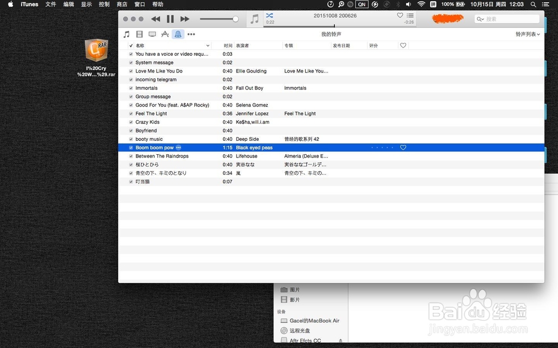Click the volume icon in menu bar
Image resolution: width=558 pixels, height=348 pixels.
click(x=408, y=4)
